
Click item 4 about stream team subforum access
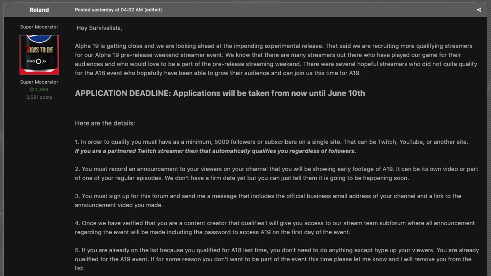274,228
